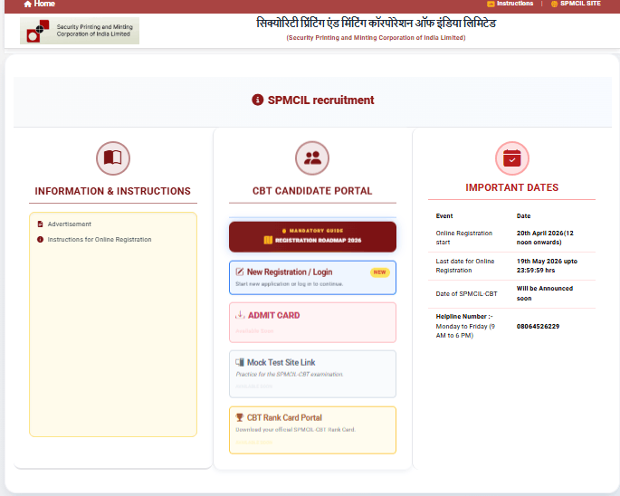Click the NEW badge on registration card
The height and width of the screenshot is (496, 620).
379,272
